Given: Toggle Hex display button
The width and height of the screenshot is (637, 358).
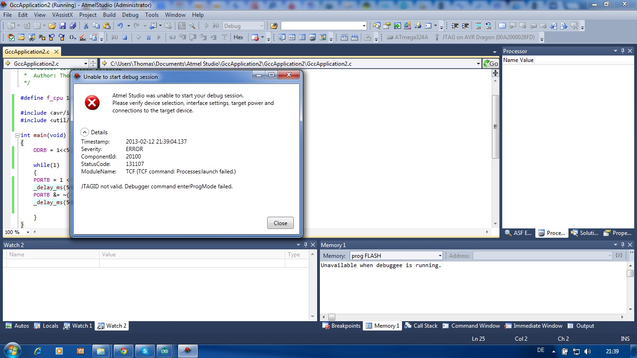Looking at the screenshot, I should [x=238, y=37].
